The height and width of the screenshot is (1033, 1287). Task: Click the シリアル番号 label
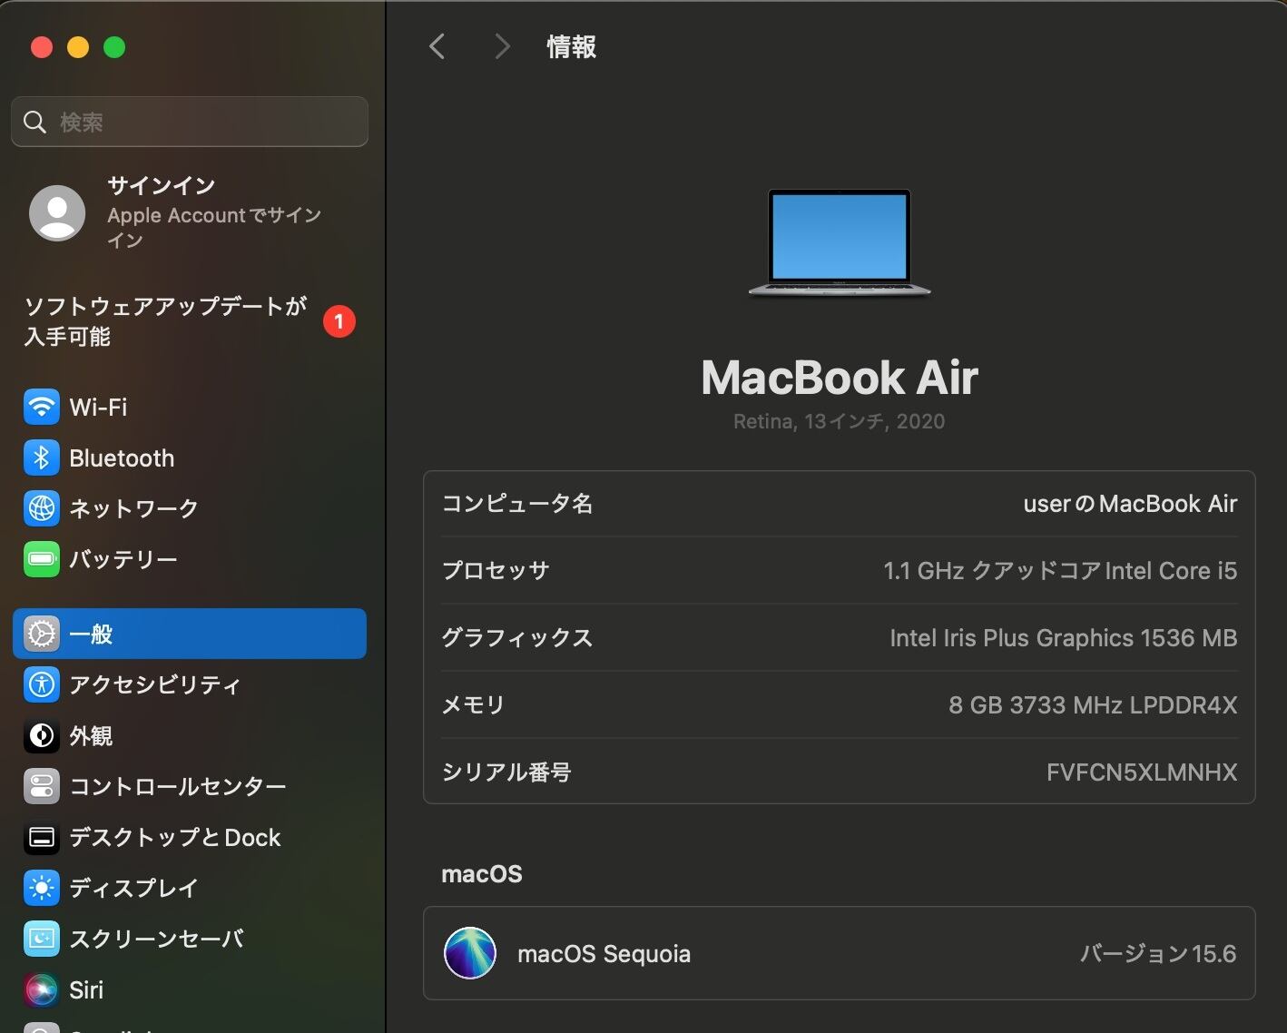(506, 772)
